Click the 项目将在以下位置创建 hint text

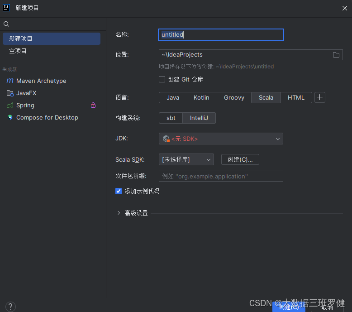coord(216,67)
